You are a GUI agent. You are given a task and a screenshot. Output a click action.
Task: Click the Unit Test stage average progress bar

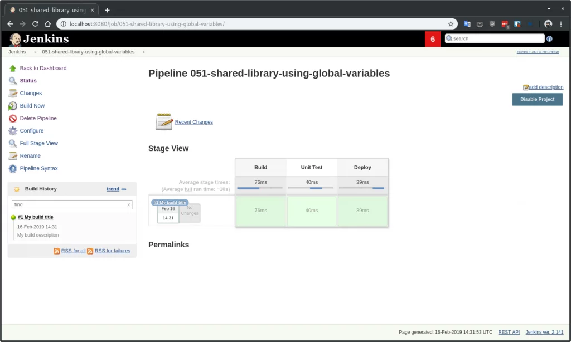[311, 188]
